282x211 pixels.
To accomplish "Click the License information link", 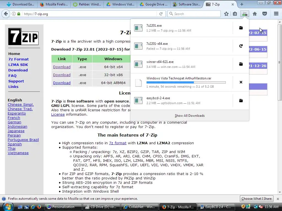I will (x=58, y=115).
